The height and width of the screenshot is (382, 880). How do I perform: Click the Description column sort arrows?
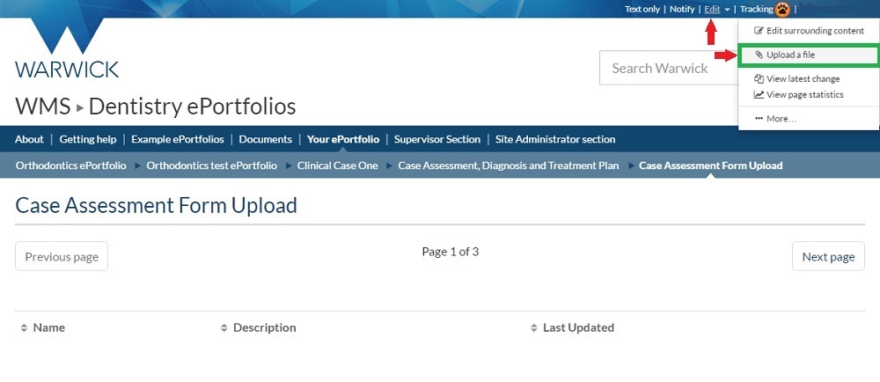pyautogui.click(x=224, y=328)
